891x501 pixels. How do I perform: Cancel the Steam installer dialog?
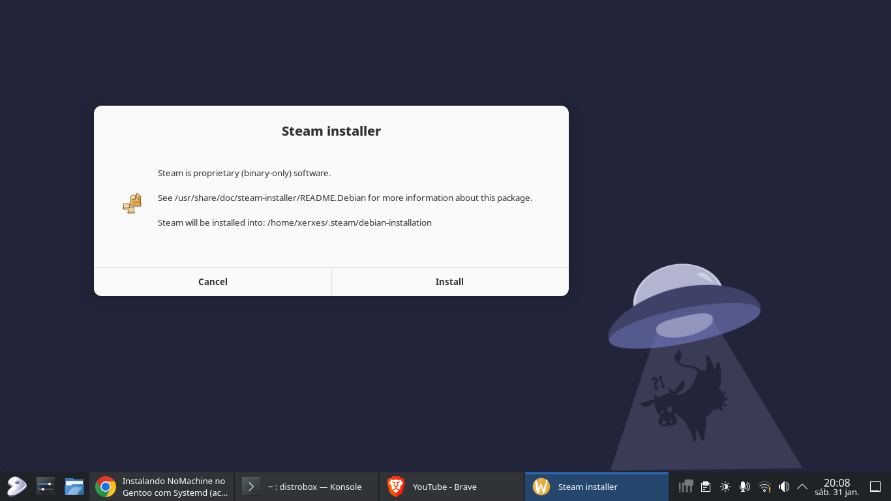[213, 282]
